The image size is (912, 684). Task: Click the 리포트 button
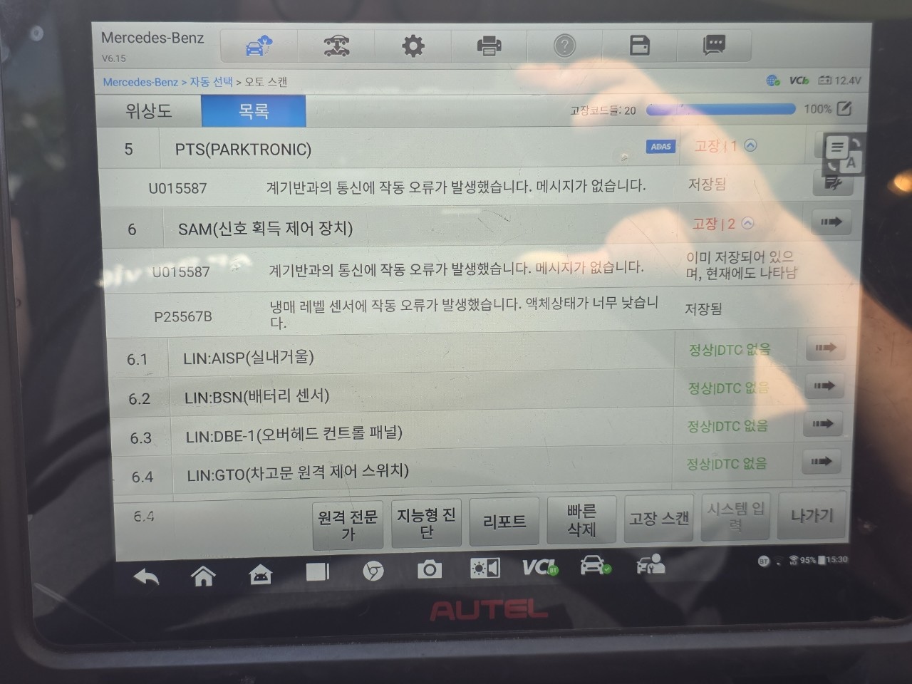pyautogui.click(x=504, y=522)
